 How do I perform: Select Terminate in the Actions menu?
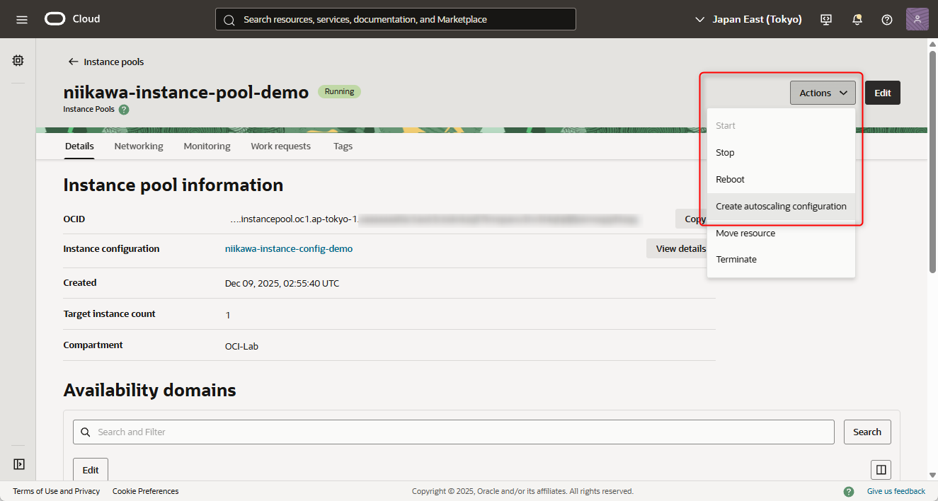(736, 260)
